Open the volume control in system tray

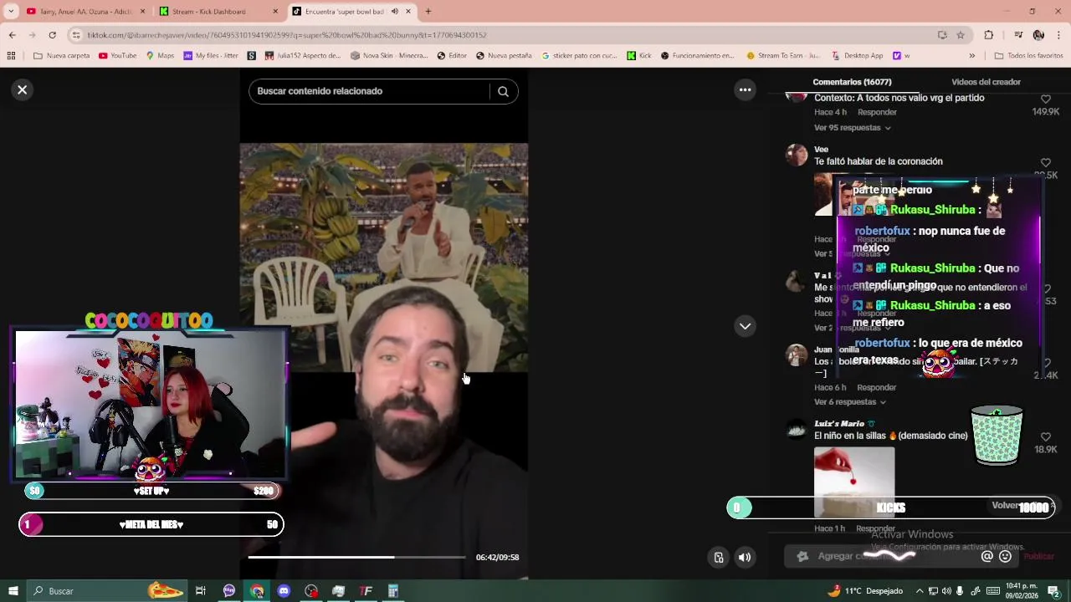tap(946, 591)
